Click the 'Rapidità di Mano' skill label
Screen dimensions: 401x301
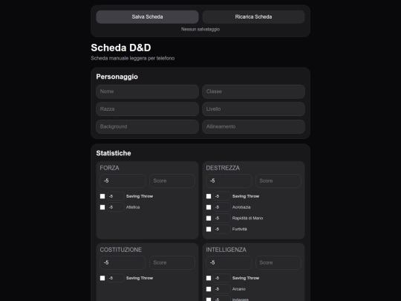click(247, 219)
